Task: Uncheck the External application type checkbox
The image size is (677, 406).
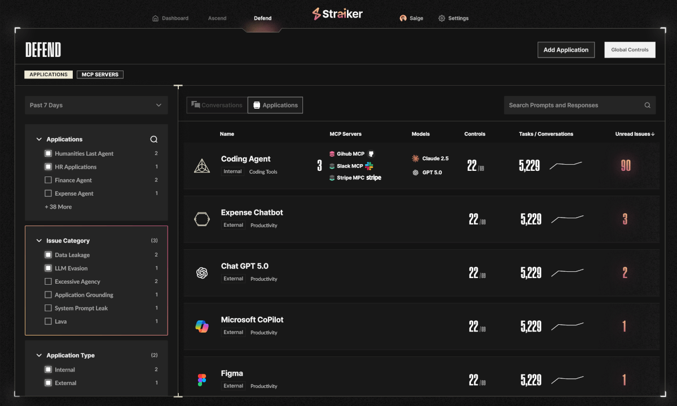Action: (48, 383)
